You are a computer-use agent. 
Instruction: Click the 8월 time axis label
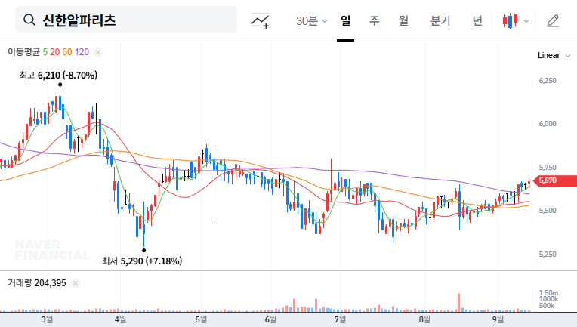pos(424,319)
